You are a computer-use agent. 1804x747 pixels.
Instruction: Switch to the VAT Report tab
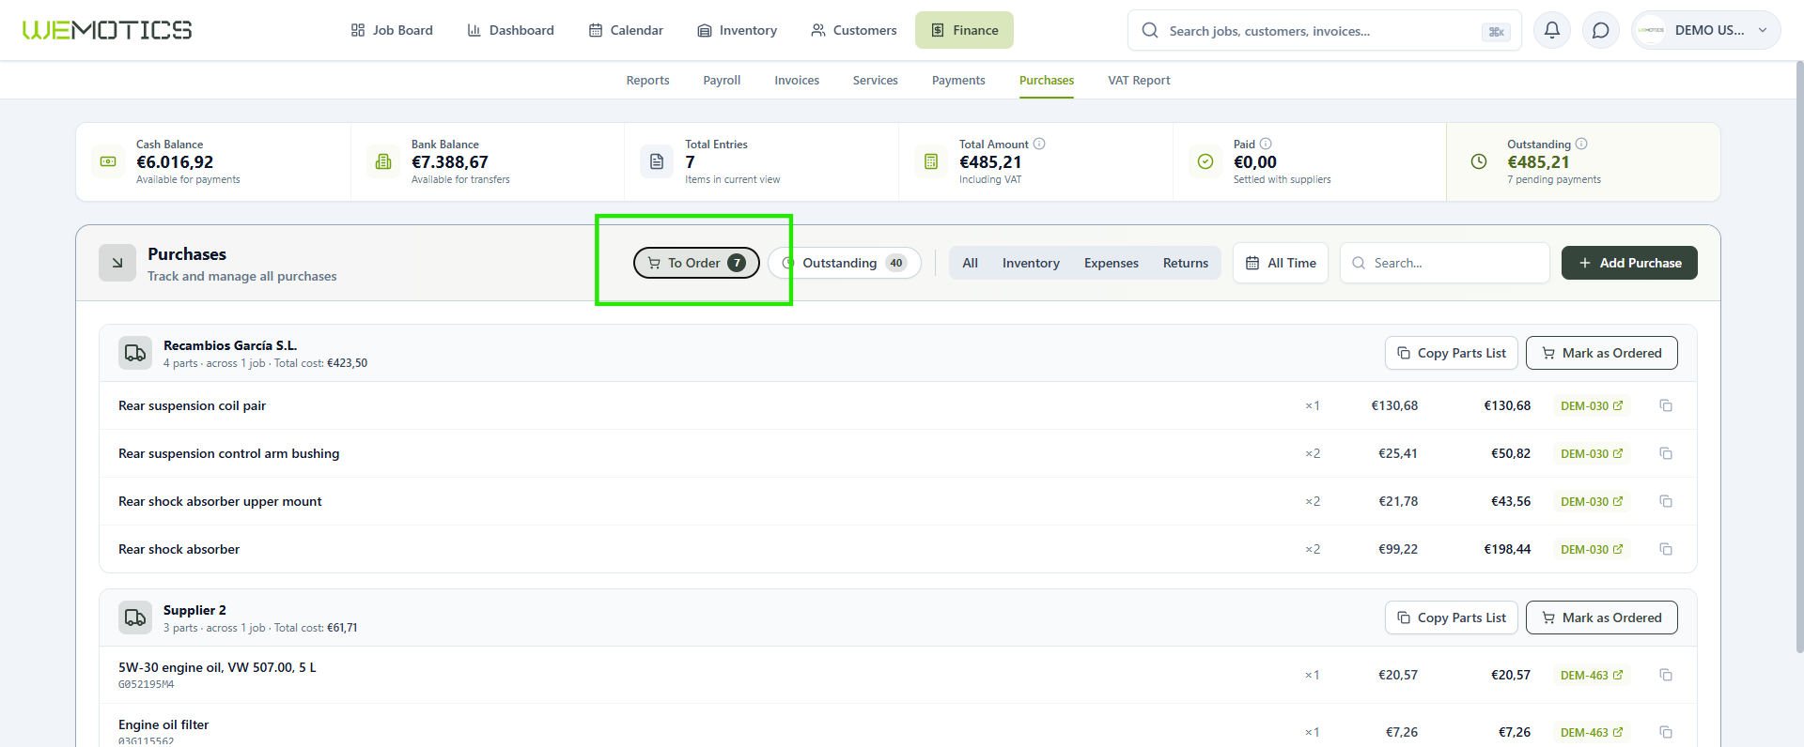[1139, 81]
